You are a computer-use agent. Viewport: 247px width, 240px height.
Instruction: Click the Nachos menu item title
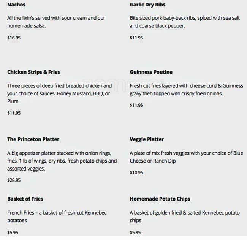click(16, 5)
